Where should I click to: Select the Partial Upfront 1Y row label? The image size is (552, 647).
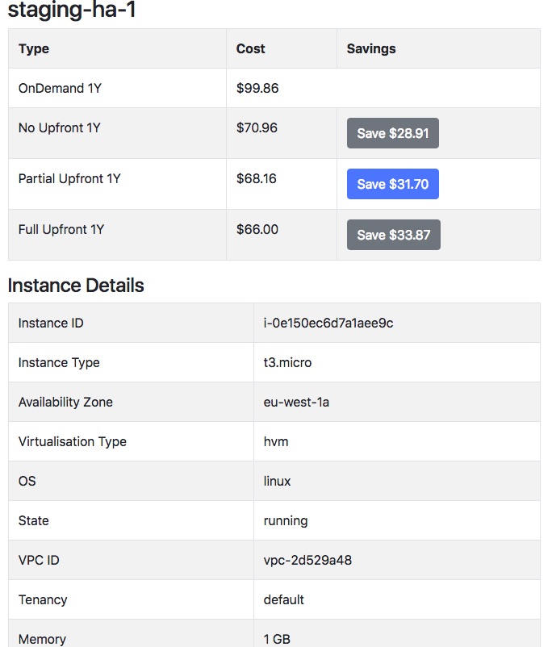tap(69, 178)
